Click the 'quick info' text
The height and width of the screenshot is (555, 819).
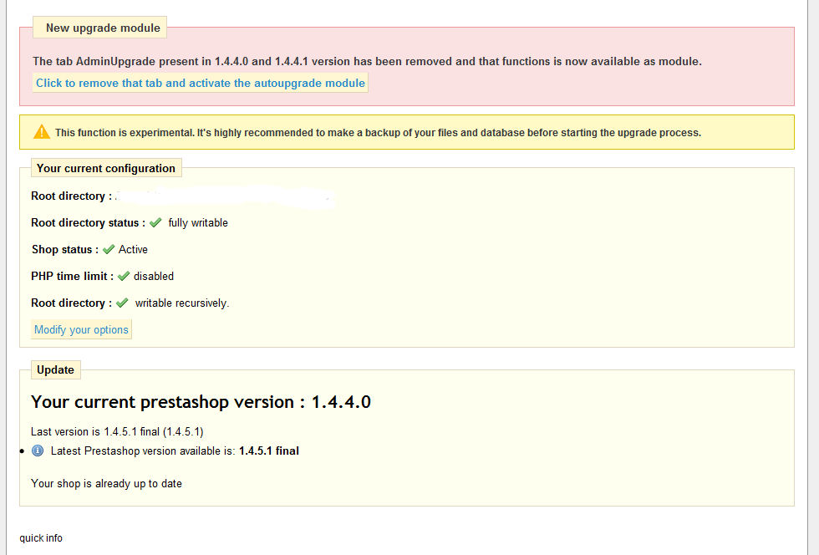pyautogui.click(x=41, y=537)
